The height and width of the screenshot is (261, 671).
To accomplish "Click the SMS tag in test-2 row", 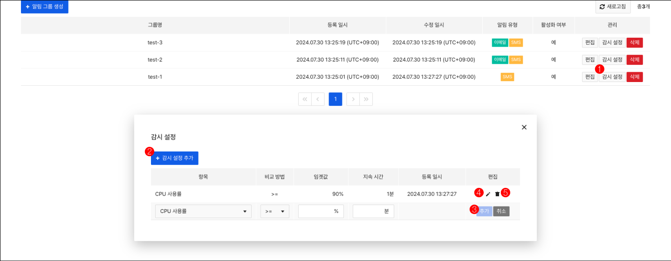I will (x=516, y=60).
